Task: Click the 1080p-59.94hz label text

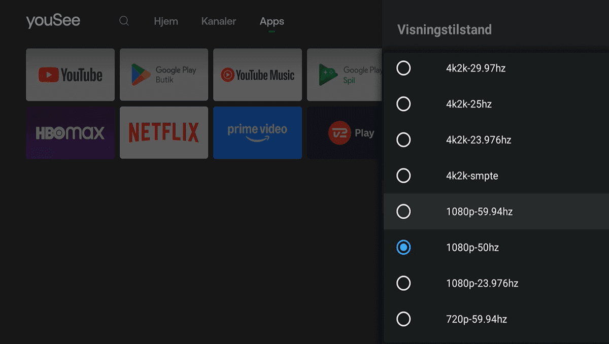Action: [x=480, y=212]
